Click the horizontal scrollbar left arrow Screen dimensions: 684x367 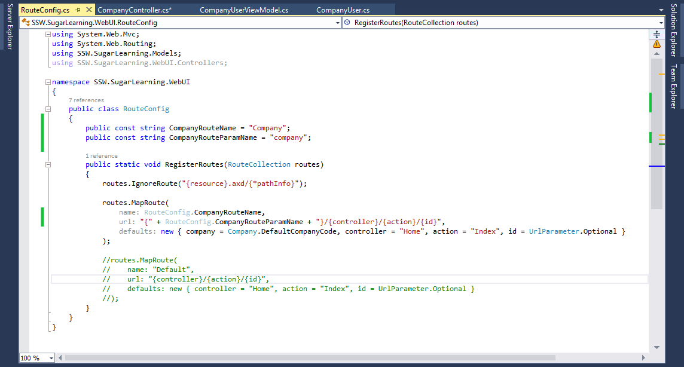(x=60, y=357)
